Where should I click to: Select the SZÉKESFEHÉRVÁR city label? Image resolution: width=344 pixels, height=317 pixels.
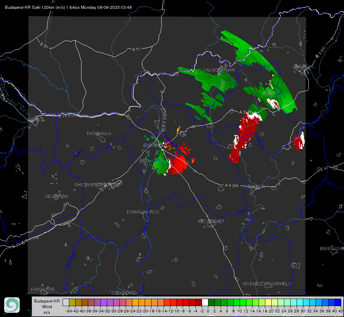coord(100,185)
